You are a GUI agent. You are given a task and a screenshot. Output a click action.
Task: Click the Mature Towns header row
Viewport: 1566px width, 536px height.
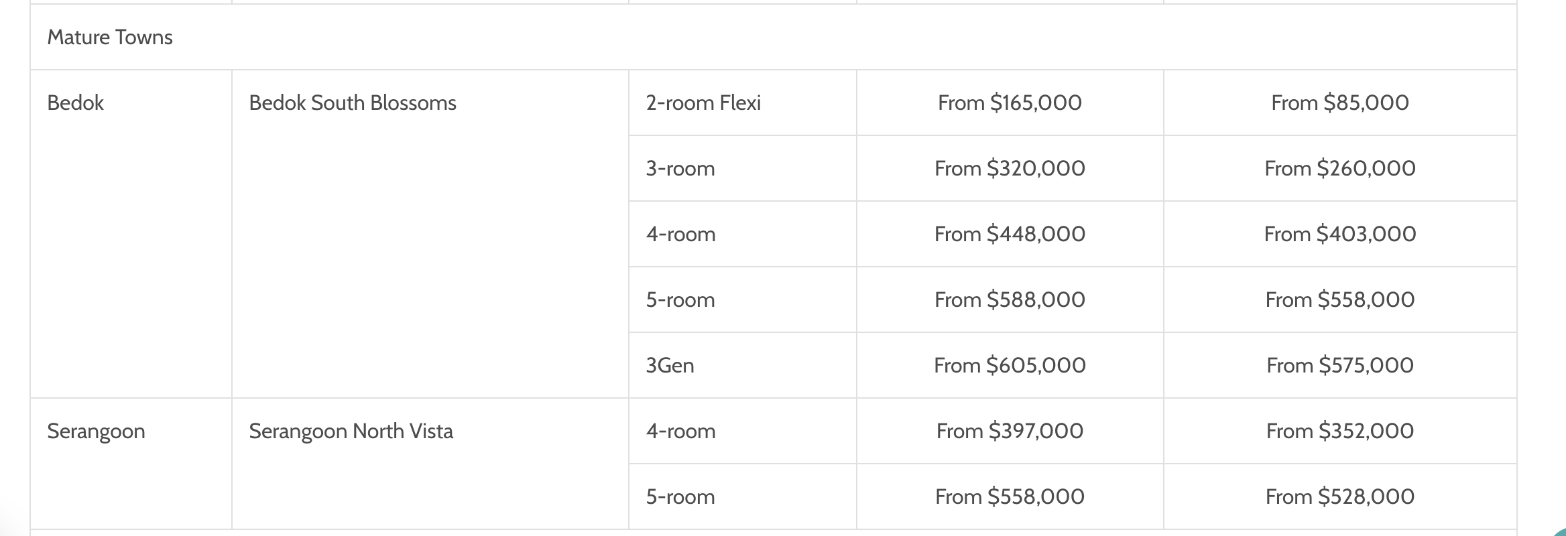pyautogui.click(x=773, y=37)
